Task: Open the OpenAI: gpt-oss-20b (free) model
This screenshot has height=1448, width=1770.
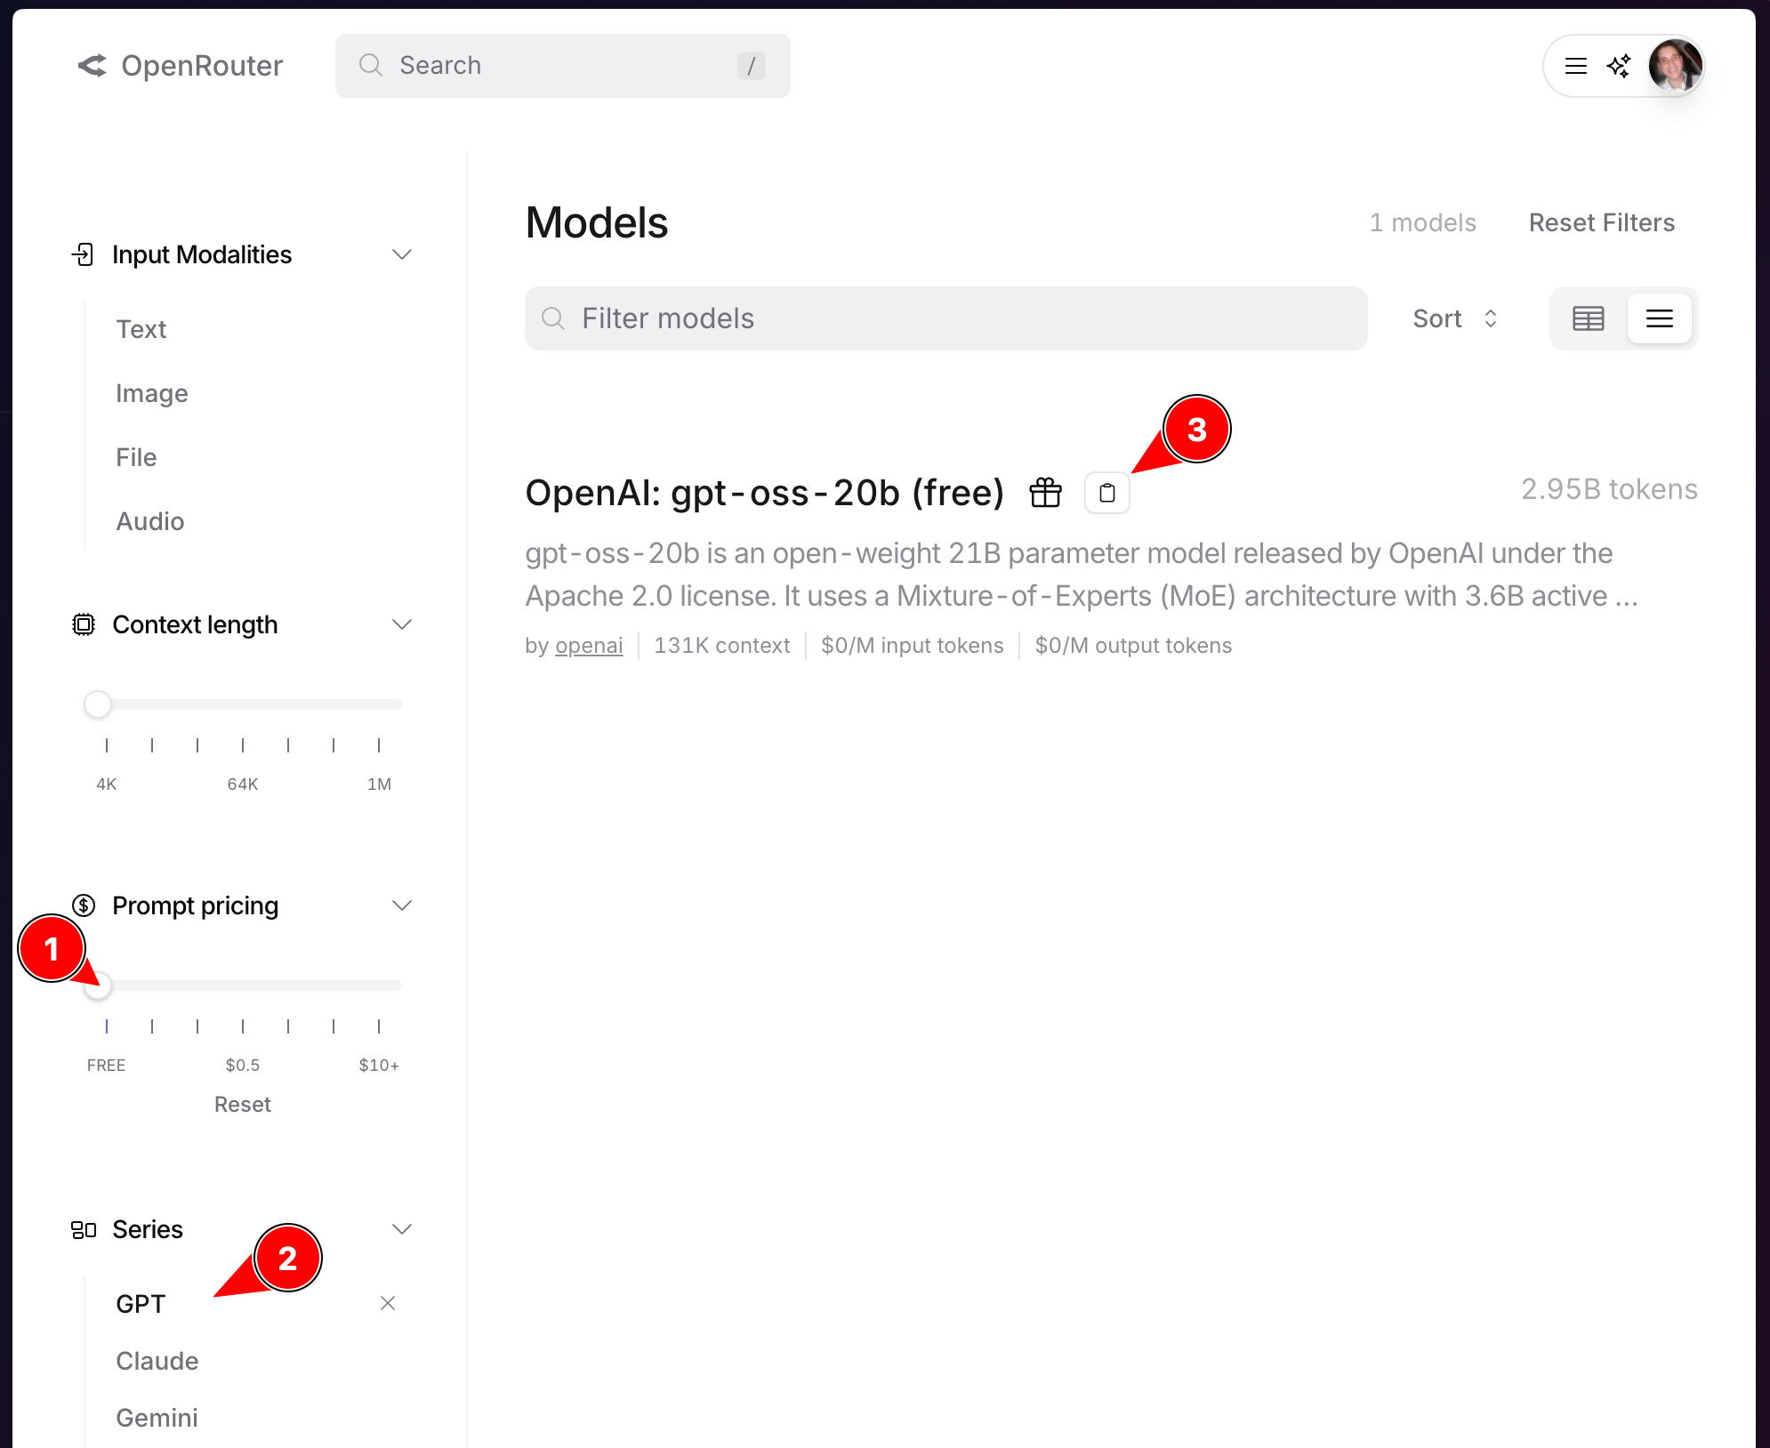Action: coord(765,492)
